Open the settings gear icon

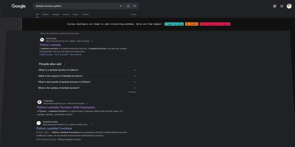click(x=274, y=6)
